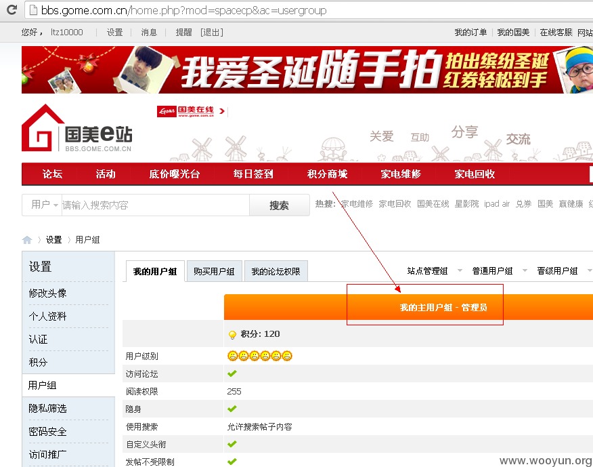The height and width of the screenshot is (467, 593).
Task: Click the green check for 自定义头衔
Action: coord(232,444)
